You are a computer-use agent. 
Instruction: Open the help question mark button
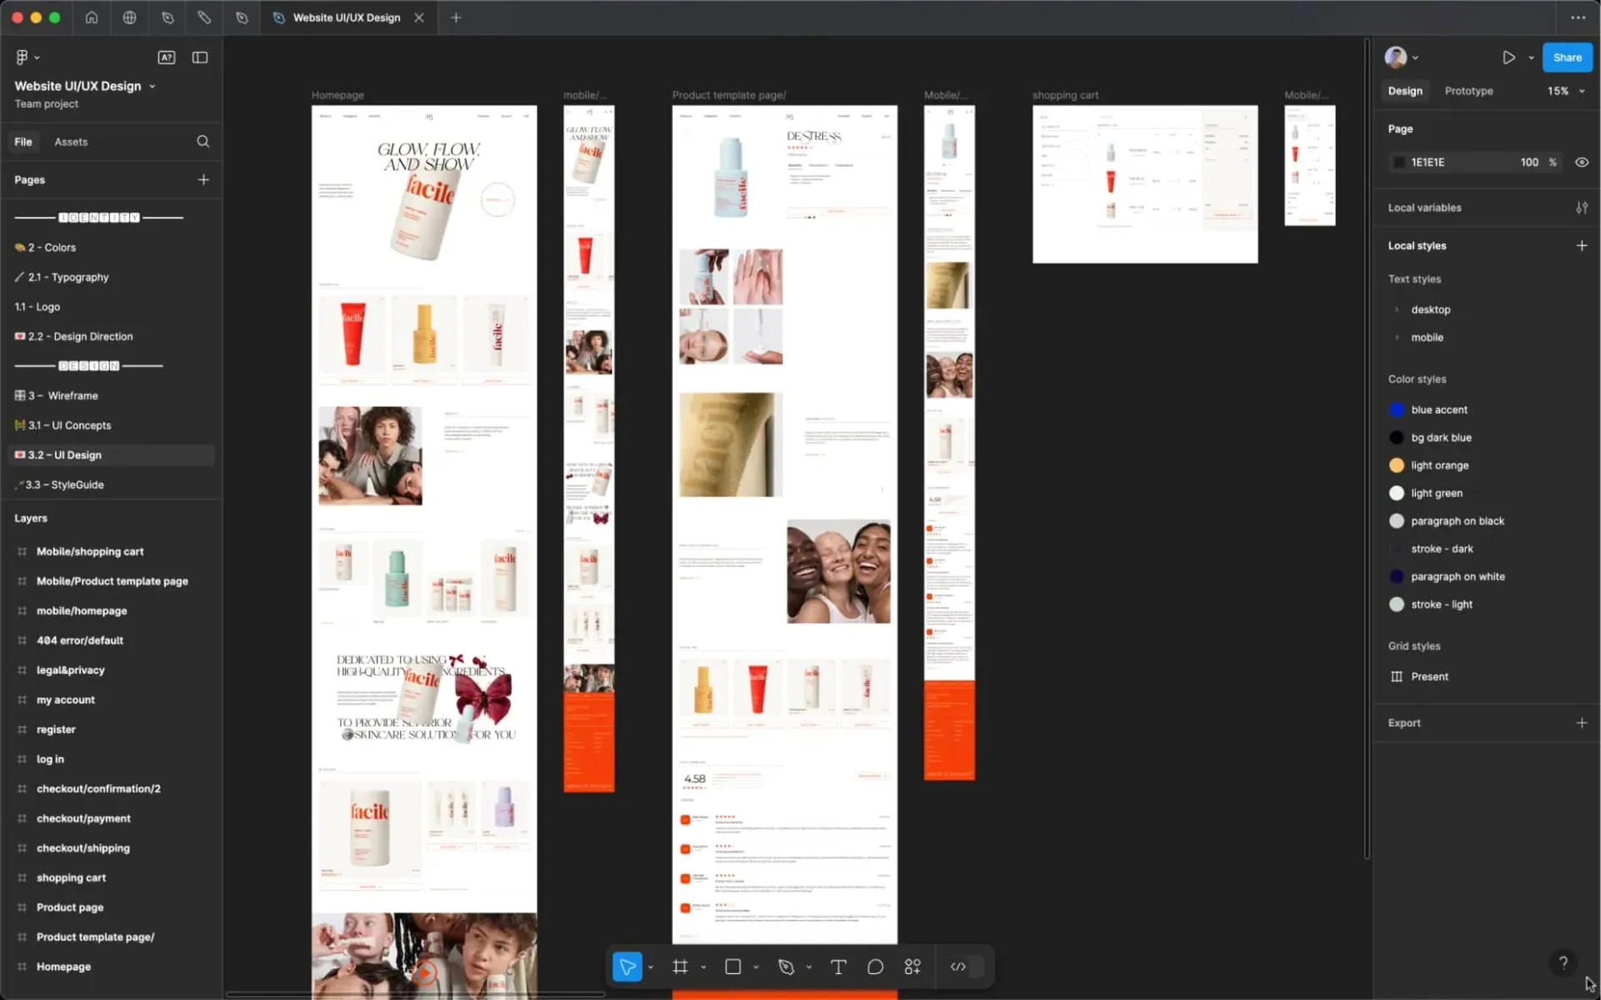[x=1563, y=962]
